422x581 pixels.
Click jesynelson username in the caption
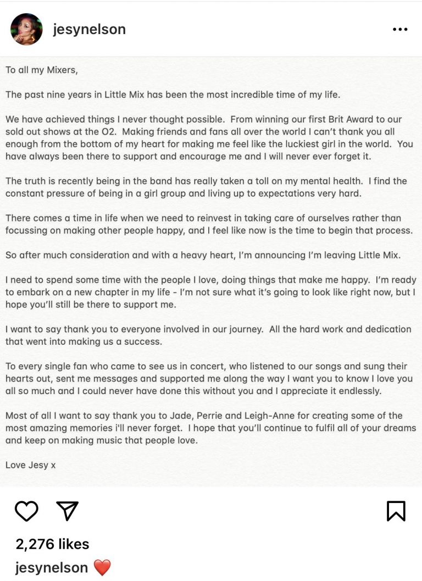[x=52, y=568]
